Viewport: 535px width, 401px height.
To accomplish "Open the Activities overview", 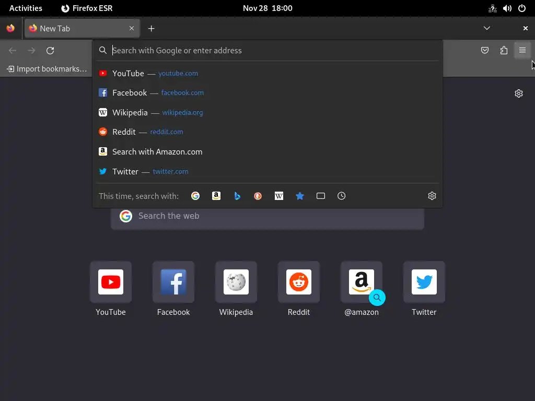I will point(26,8).
